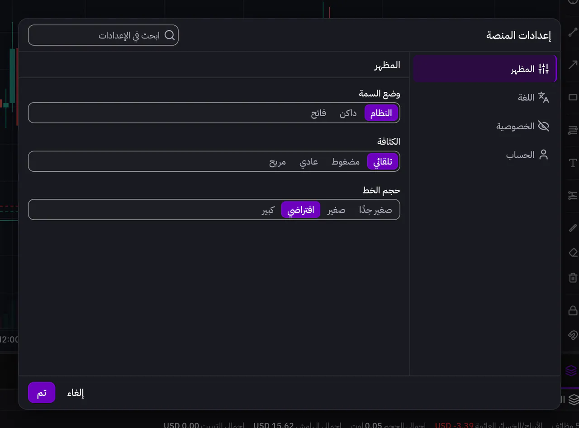Click the trash delete icon in background chart toolbar
Viewport: 579px width, 428px height.
point(573,277)
